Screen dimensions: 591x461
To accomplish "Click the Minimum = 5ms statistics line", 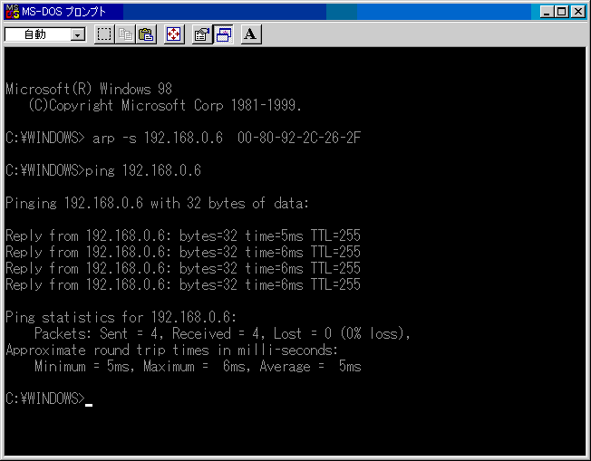I will [x=198, y=367].
